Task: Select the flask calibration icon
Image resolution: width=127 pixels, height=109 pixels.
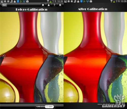Action: [49, 5]
